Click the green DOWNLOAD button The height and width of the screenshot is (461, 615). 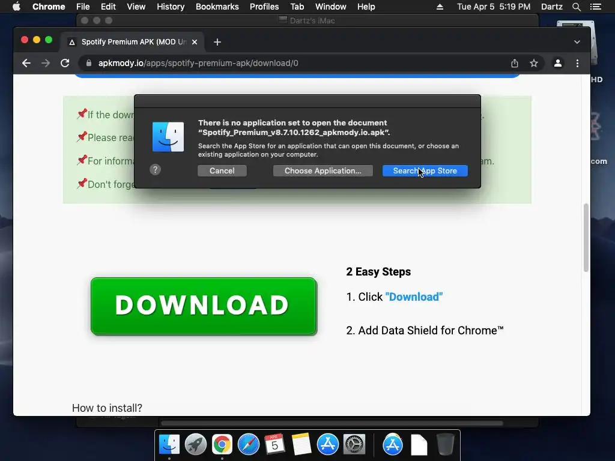204,306
